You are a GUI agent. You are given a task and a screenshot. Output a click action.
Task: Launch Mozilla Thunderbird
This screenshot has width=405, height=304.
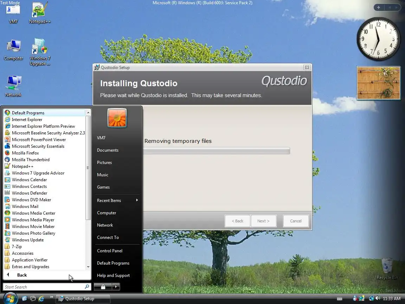coord(44,160)
